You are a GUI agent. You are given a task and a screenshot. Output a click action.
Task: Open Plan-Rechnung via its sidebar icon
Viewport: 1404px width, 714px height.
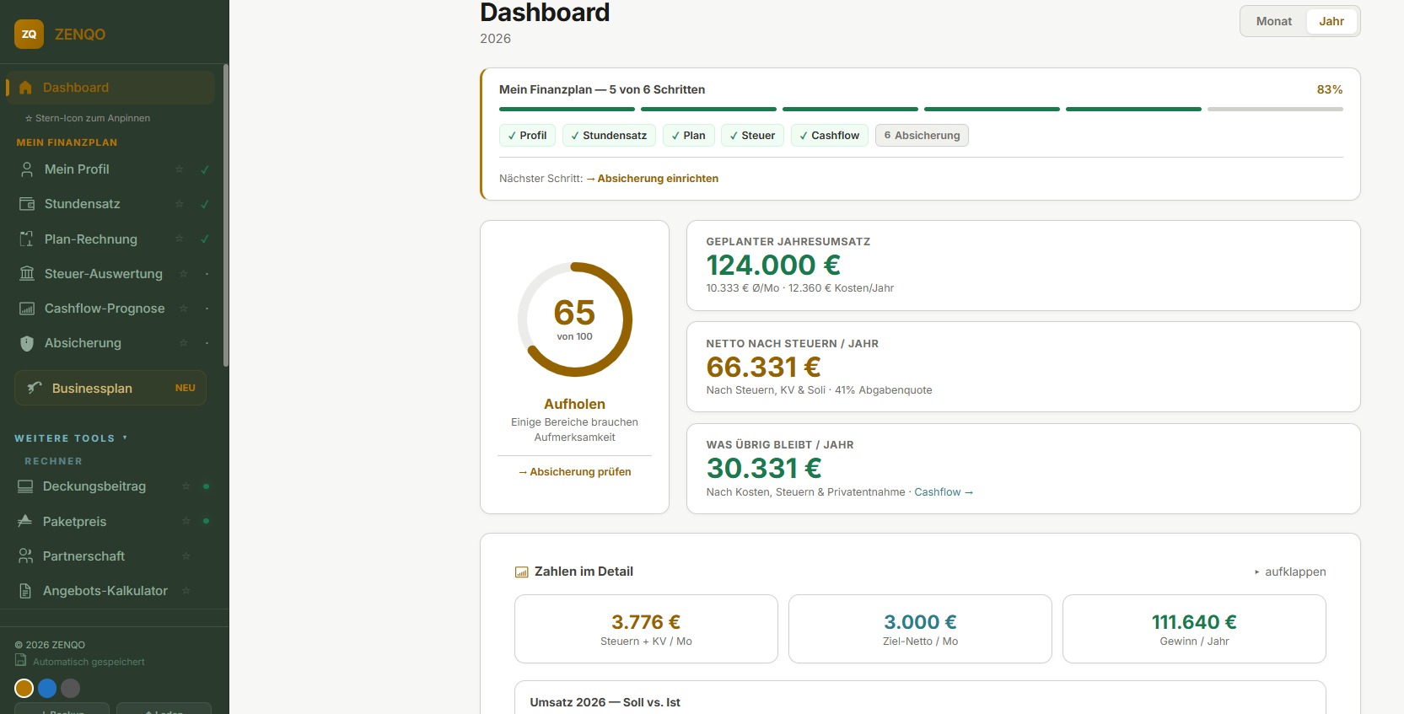[27, 239]
